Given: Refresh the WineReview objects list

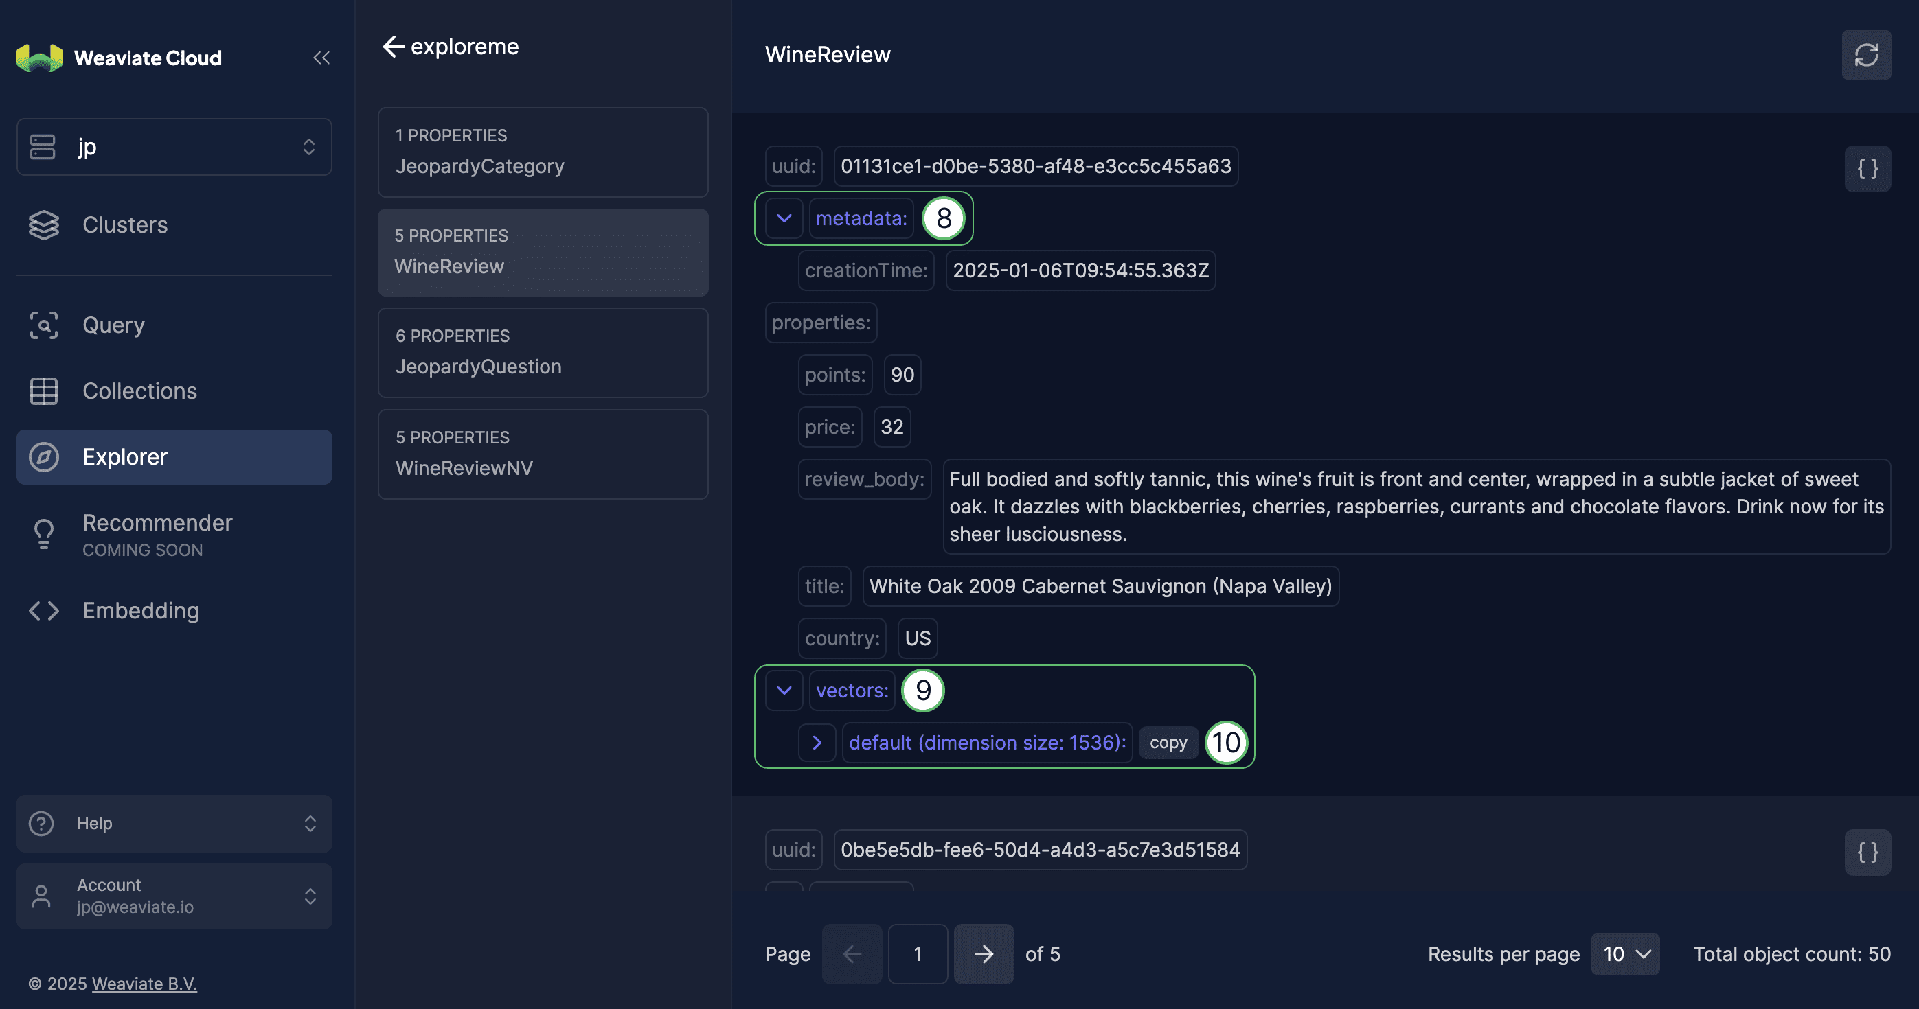Looking at the screenshot, I should coord(1866,54).
